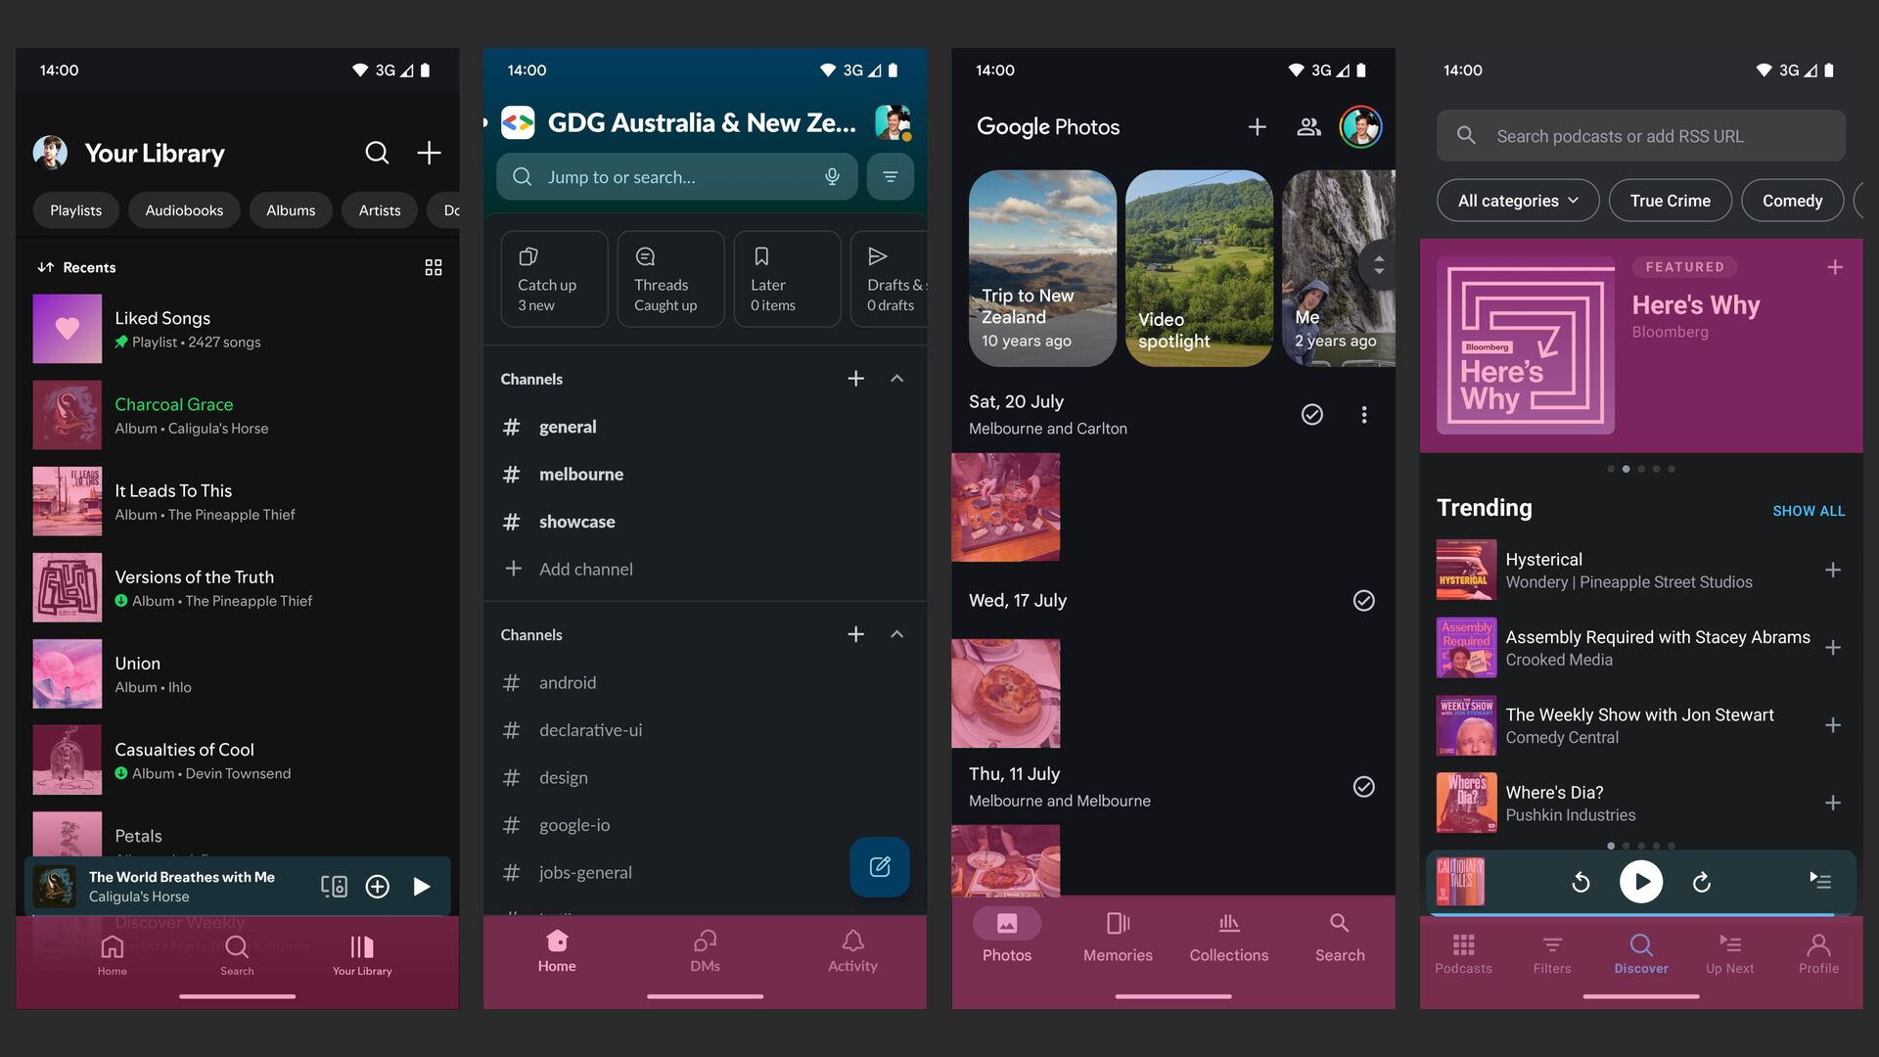1879x1057 pixels.
Task: Switch library to grid view icon
Action: [434, 267]
